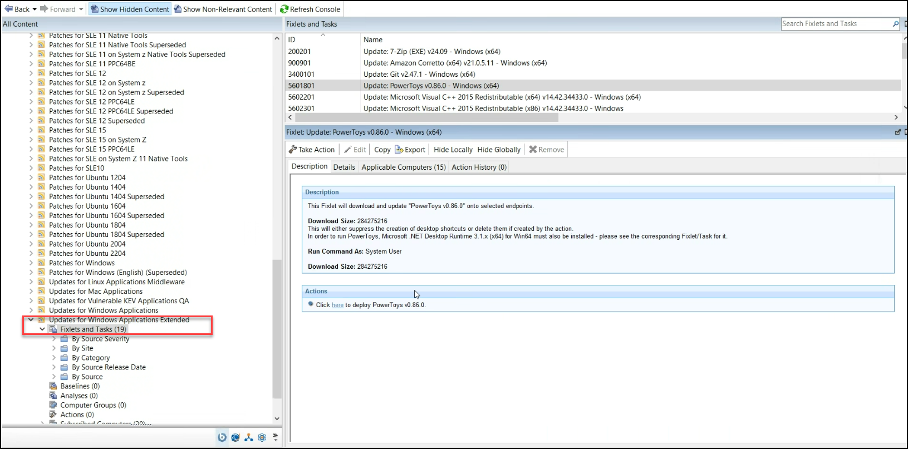
Task: Click the Refresh Console icon
Action: coord(284,9)
